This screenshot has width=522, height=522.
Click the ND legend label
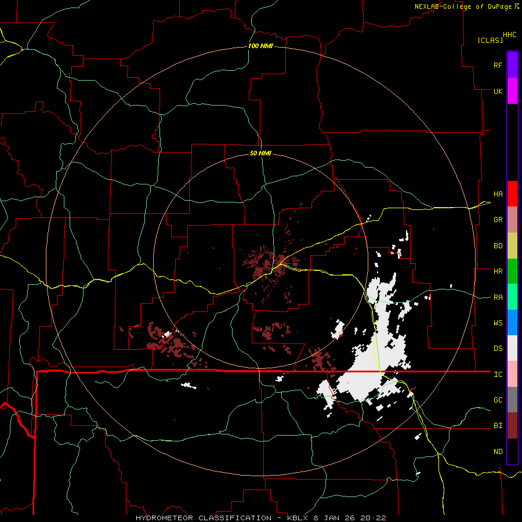(498, 452)
